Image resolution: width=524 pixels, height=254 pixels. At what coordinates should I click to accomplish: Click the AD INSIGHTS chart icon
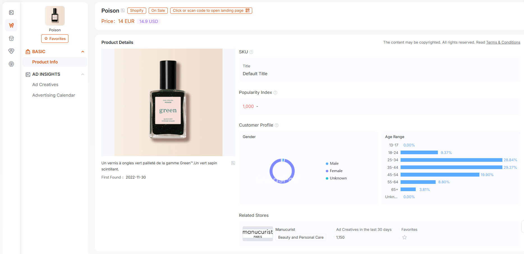(28, 74)
